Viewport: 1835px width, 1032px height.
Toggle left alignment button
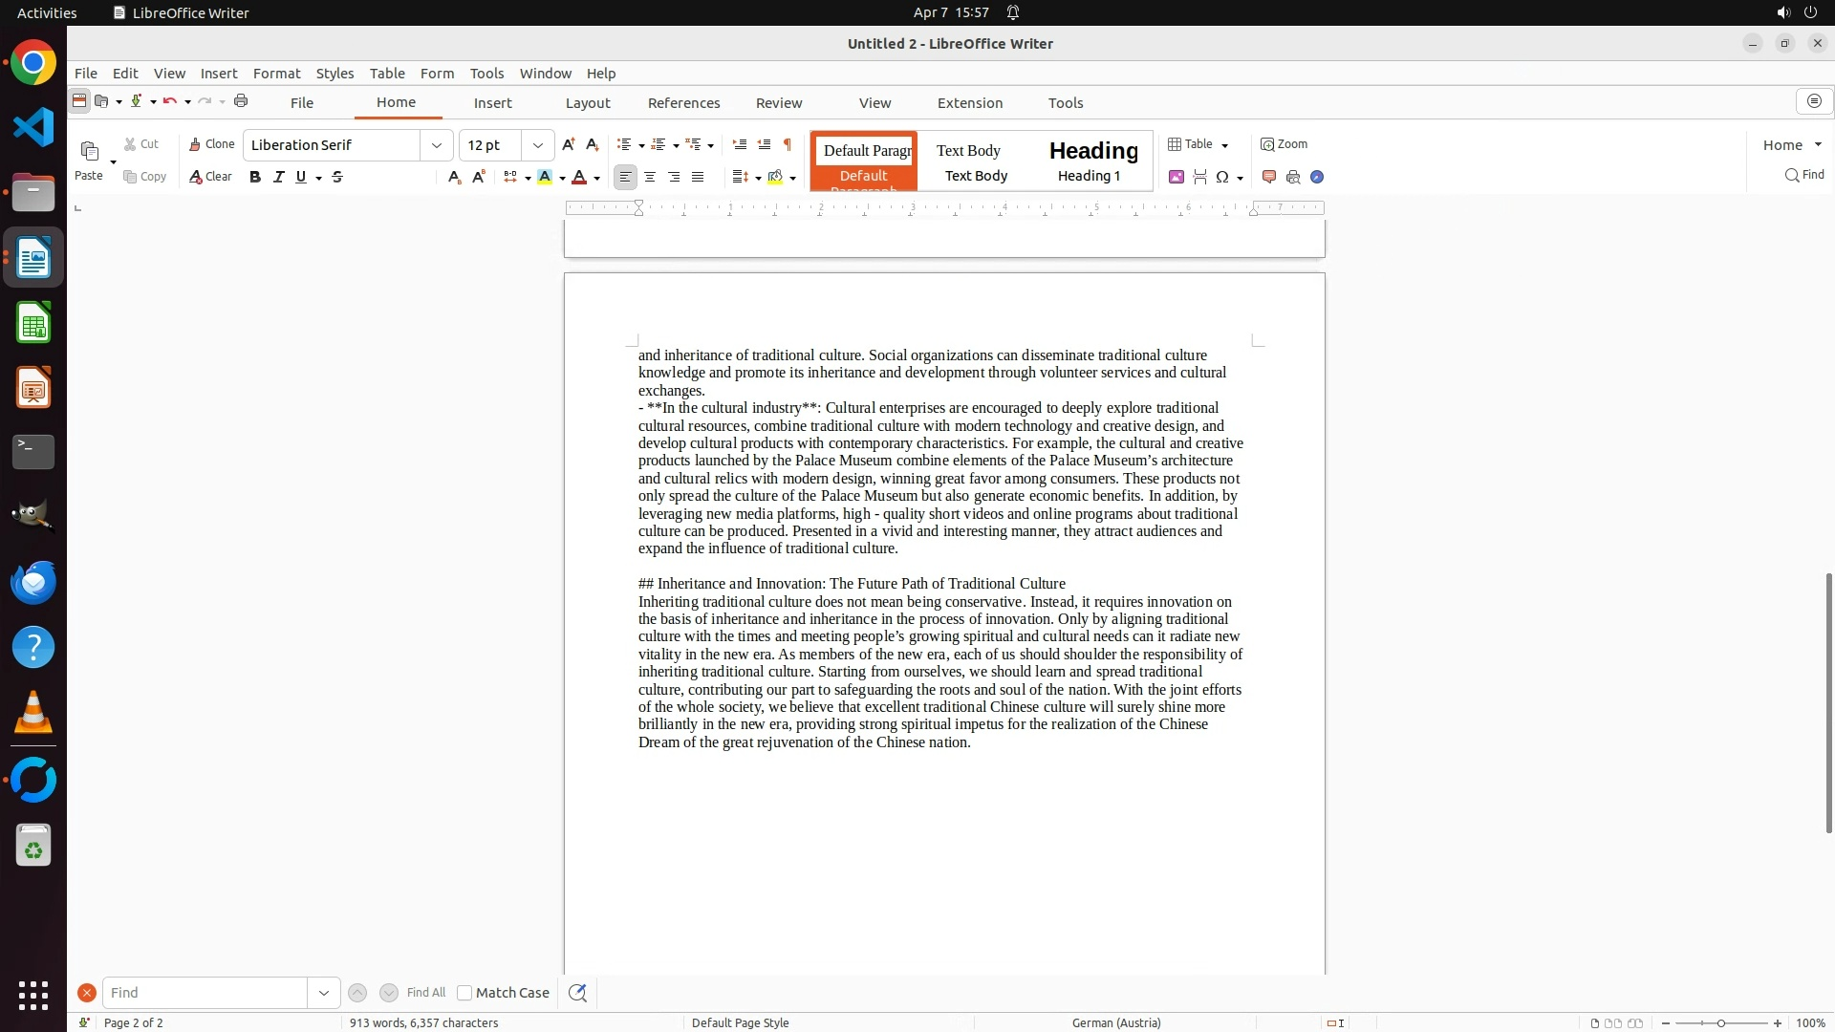pyautogui.click(x=625, y=177)
